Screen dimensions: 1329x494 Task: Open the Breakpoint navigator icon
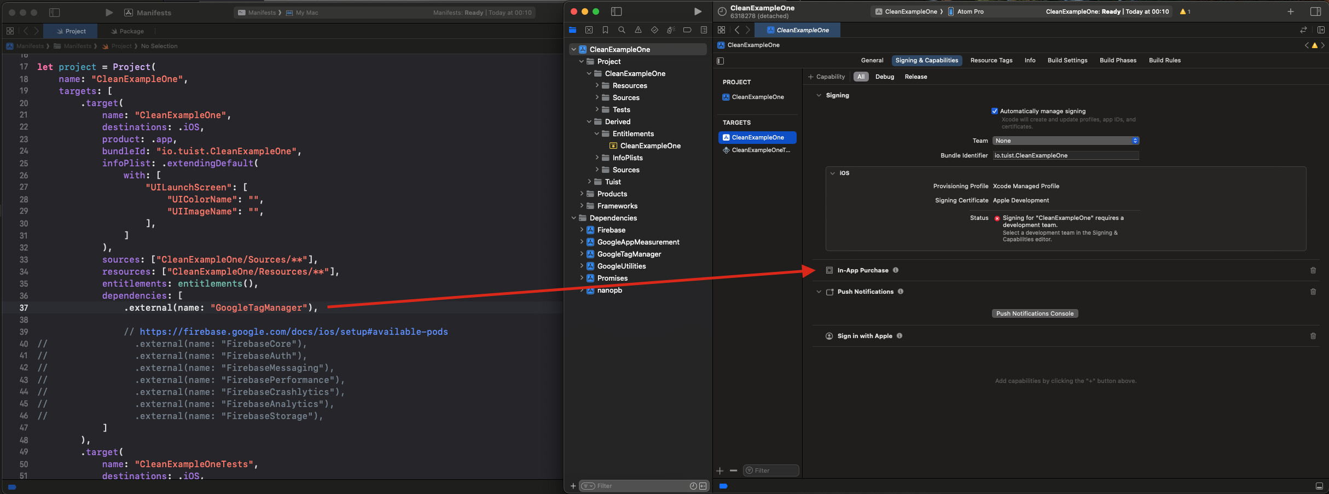(687, 30)
